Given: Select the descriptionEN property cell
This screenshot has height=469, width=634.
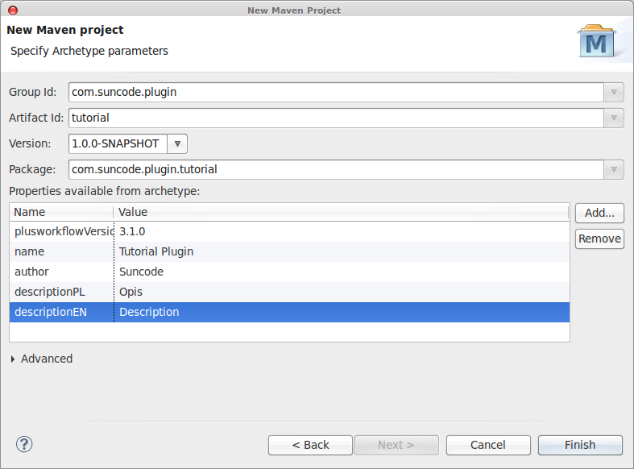Looking at the screenshot, I should click(x=62, y=312).
